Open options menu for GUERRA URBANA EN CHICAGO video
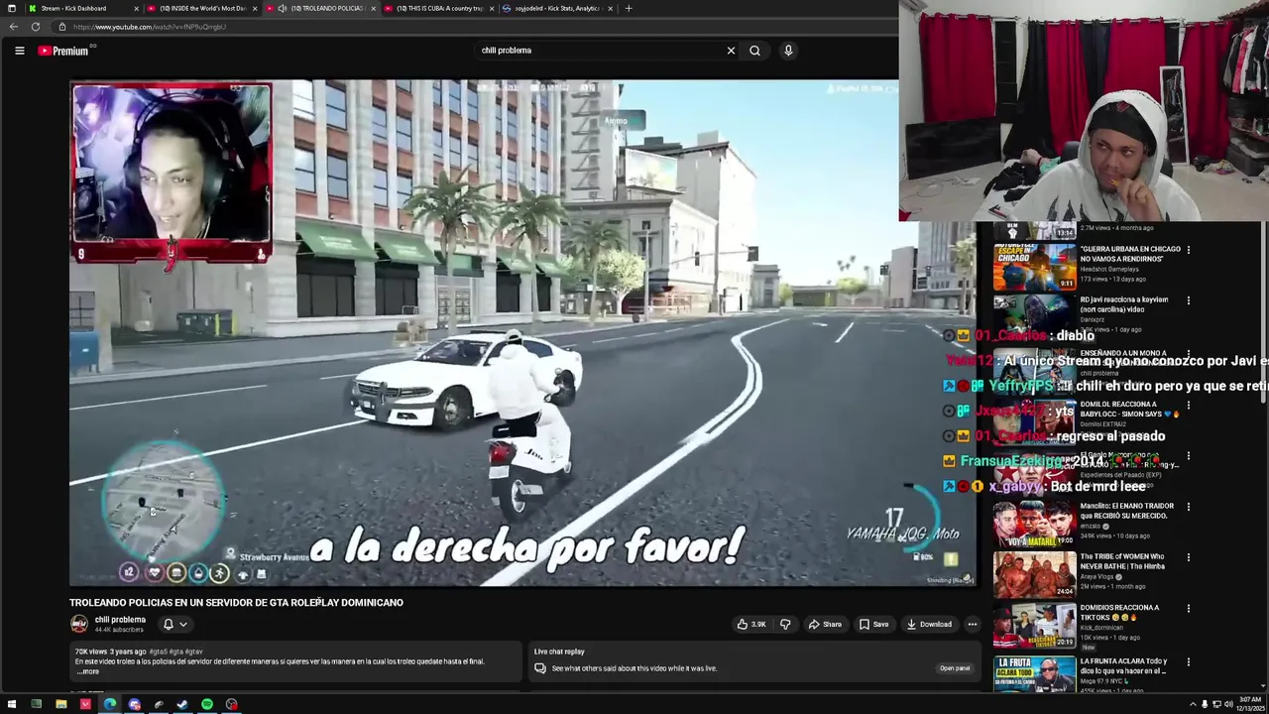The image size is (1269, 714). 1188,250
